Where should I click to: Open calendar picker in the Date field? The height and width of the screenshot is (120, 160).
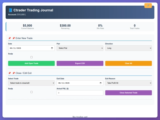click(x=52, y=48)
